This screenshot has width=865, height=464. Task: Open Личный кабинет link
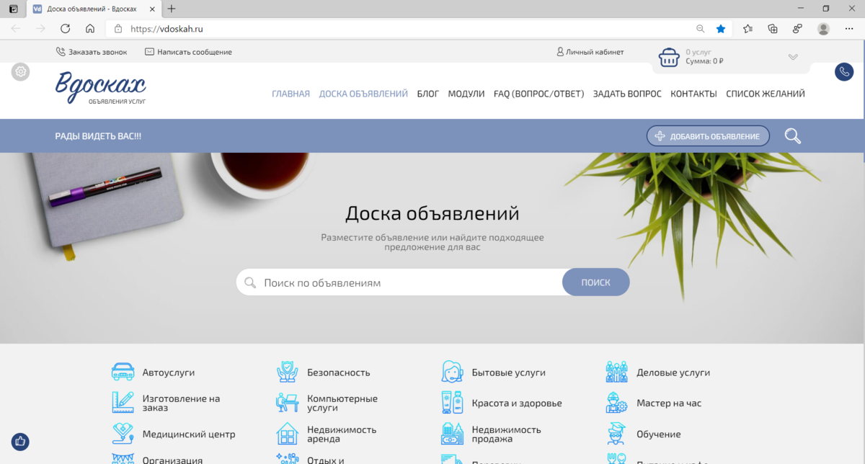click(x=590, y=52)
